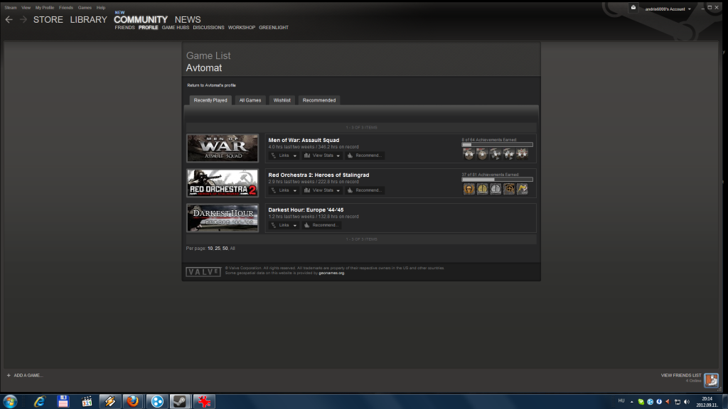This screenshot has width=728, height=409.
Task: Open the Red Orchestra 2 game thumbnail
Action: [223, 182]
